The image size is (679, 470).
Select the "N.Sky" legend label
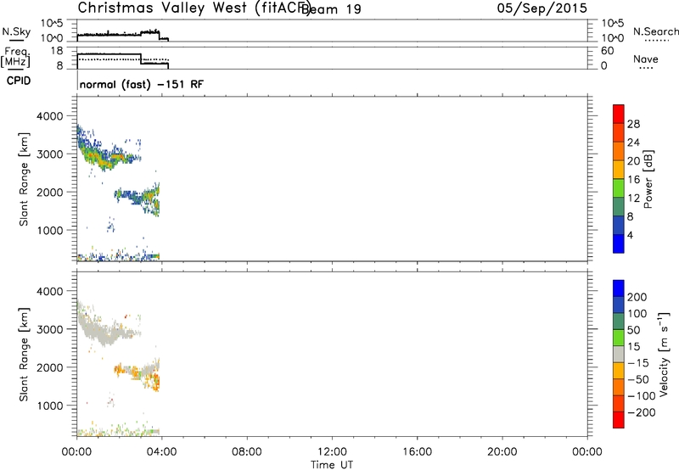[16, 31]
